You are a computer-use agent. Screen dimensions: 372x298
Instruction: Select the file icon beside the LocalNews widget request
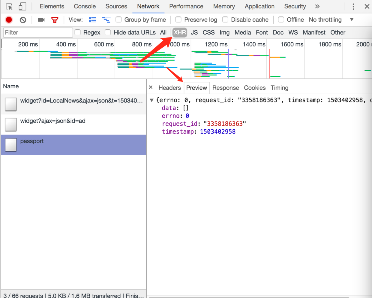(x=11, y=104)
